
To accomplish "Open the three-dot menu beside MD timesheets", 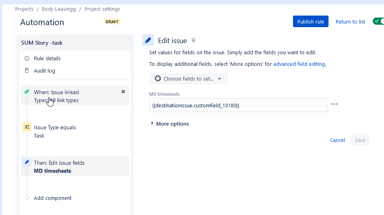I will (x=334, y=104).
